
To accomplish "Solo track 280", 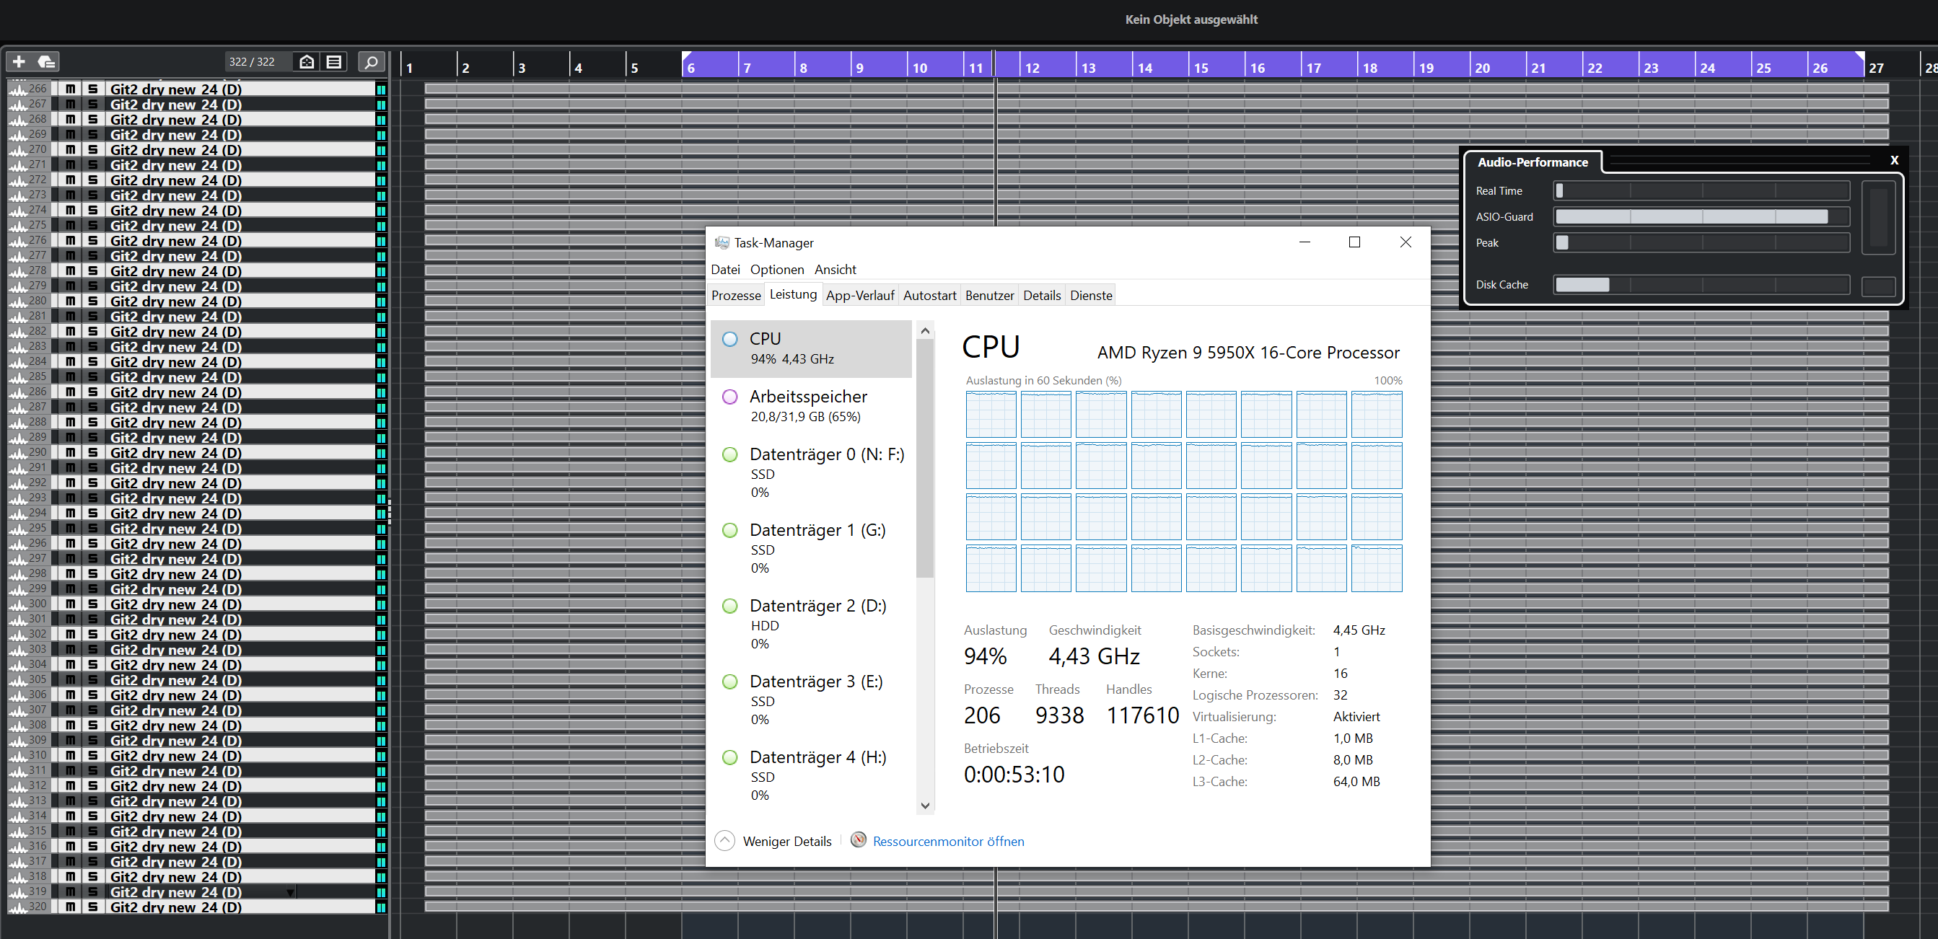I will pyautogui.click(x=92, y=301).
